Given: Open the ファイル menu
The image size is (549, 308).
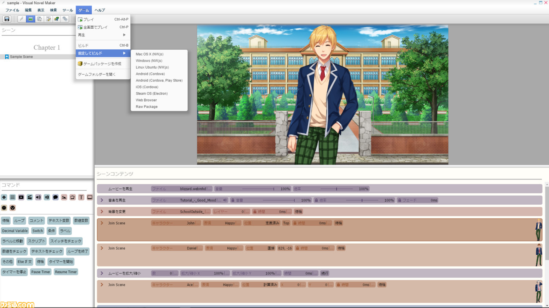Looking at the screenshot, I should [12, 10].
